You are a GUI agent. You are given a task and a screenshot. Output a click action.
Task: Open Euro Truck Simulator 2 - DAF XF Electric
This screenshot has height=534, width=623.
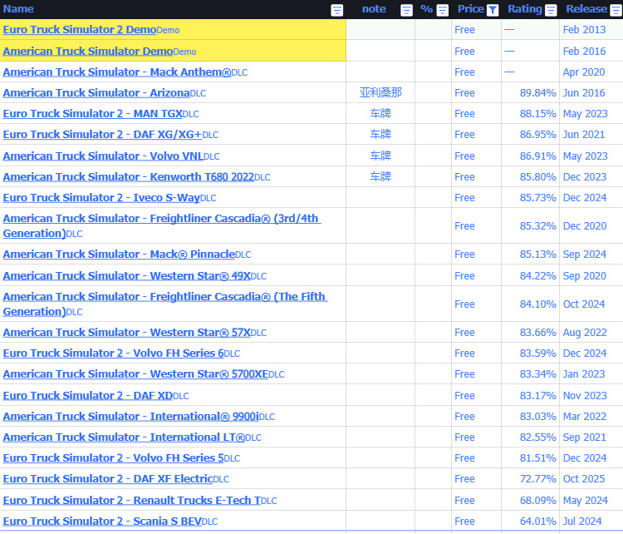(108, 479)
